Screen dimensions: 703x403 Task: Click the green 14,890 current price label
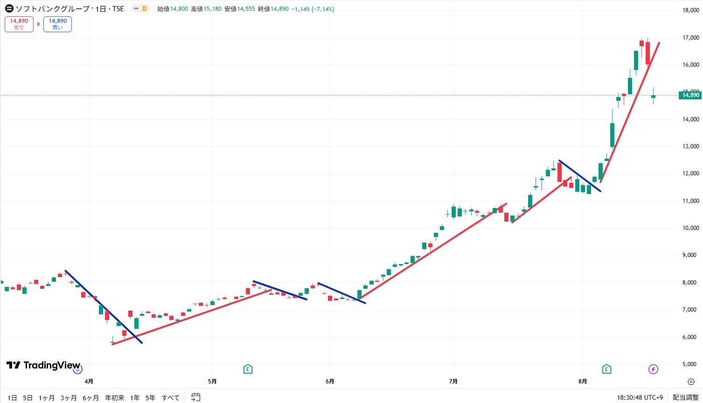point(690,95)
